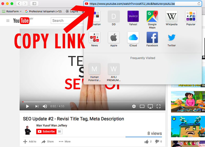Toggle the Safari sidebar button
The width and height of the screenshot is (205, 147).
click(34, 4)
